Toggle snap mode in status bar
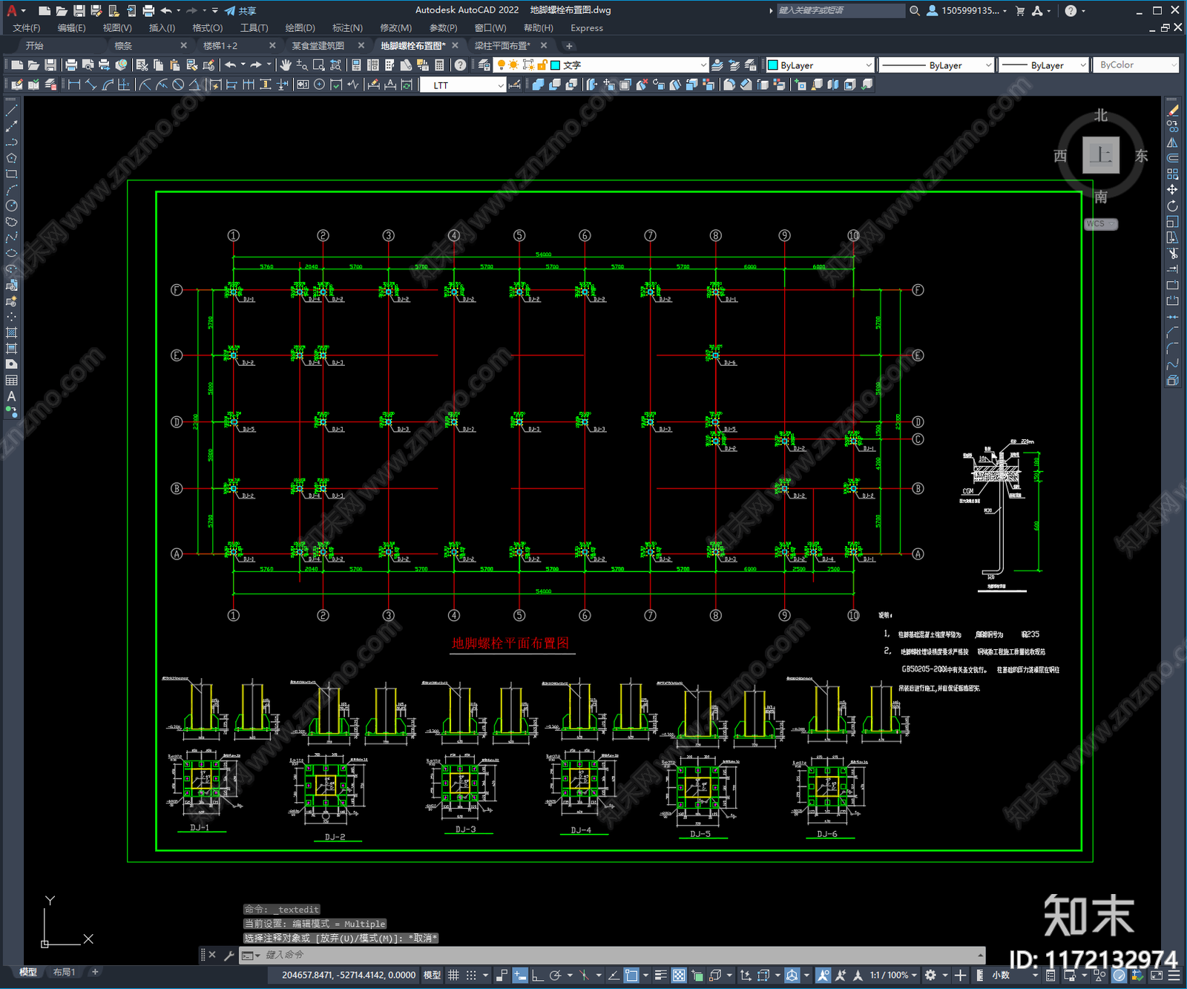The width and height of the screenshot is (1187, 989). click(471, 975)
